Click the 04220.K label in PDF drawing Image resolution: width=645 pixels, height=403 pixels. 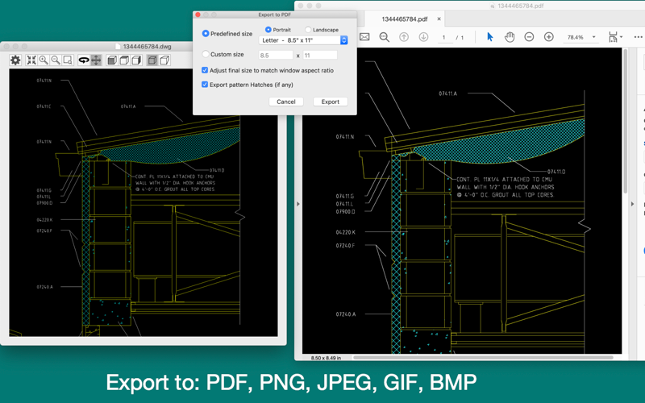(346, 232)
